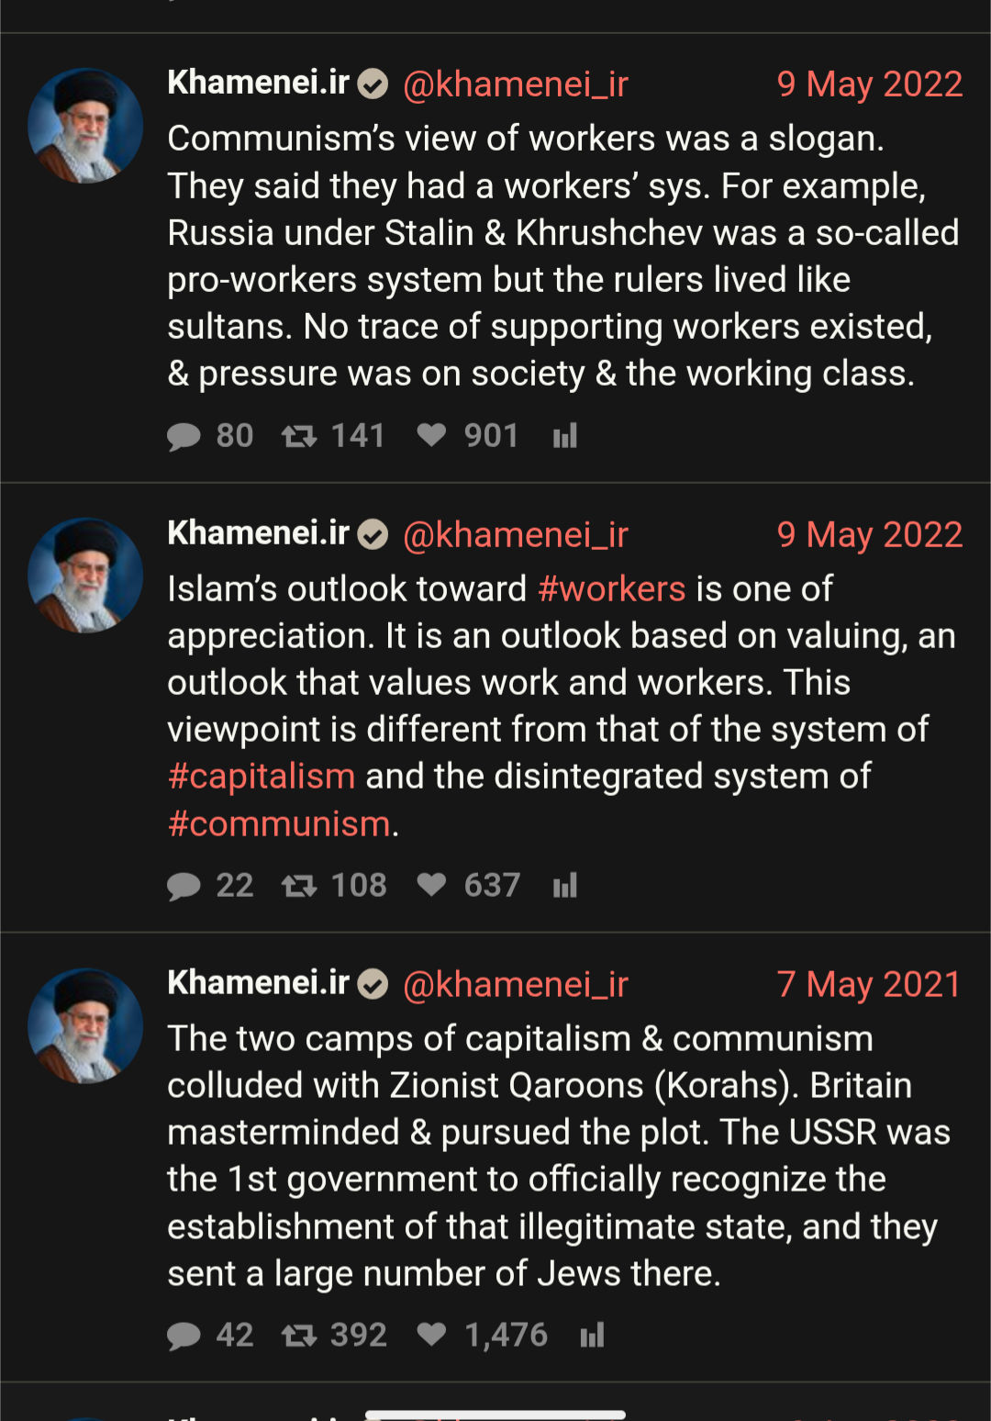Open the @khamenei_ir handle on first tweet

tap(516, 84)
